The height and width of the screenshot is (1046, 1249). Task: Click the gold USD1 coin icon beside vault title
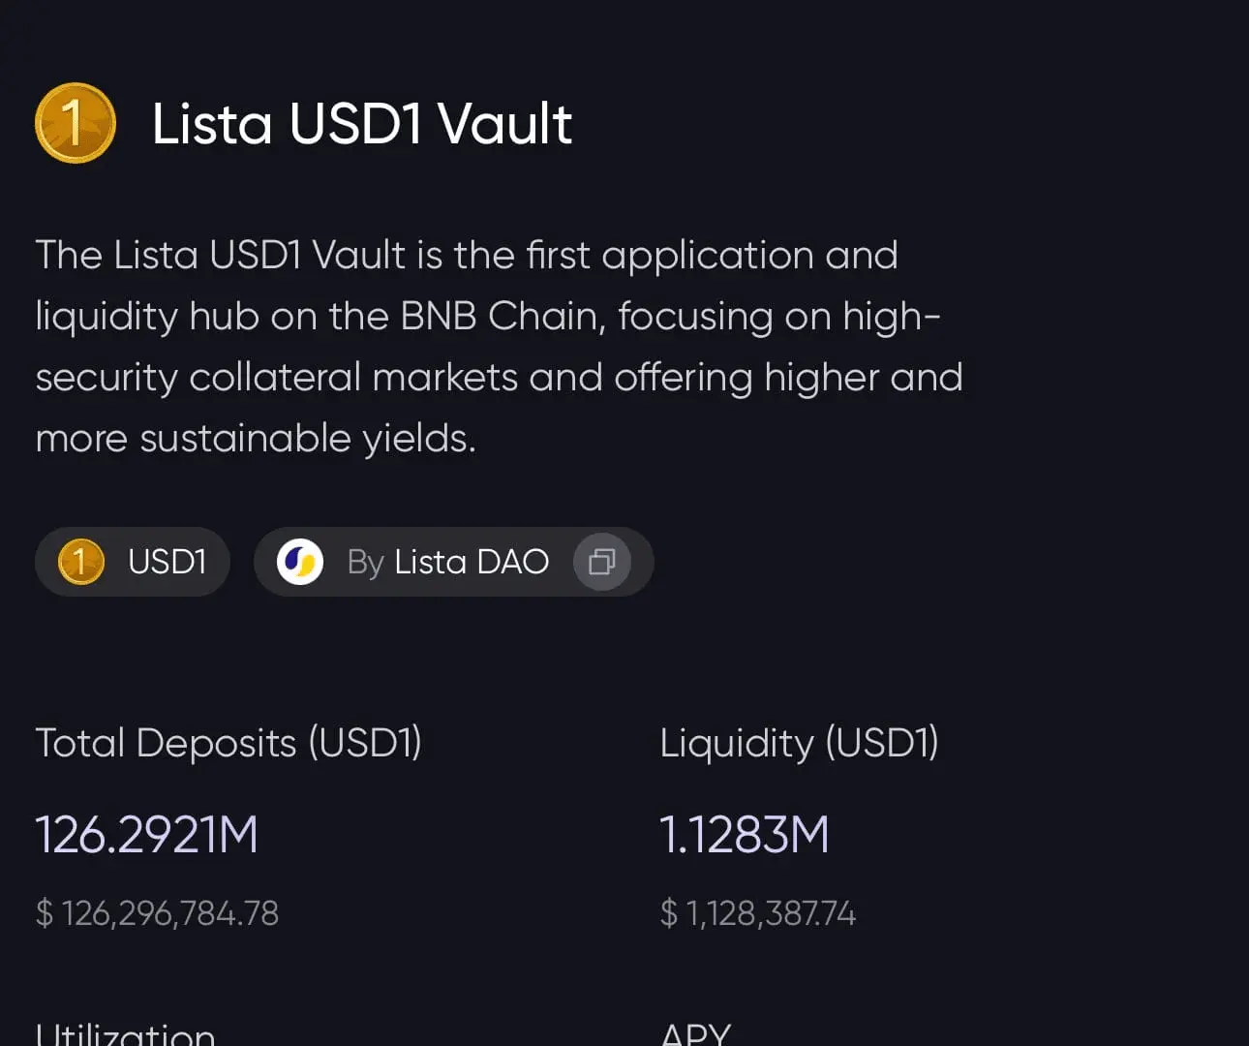tap(76, 123)
